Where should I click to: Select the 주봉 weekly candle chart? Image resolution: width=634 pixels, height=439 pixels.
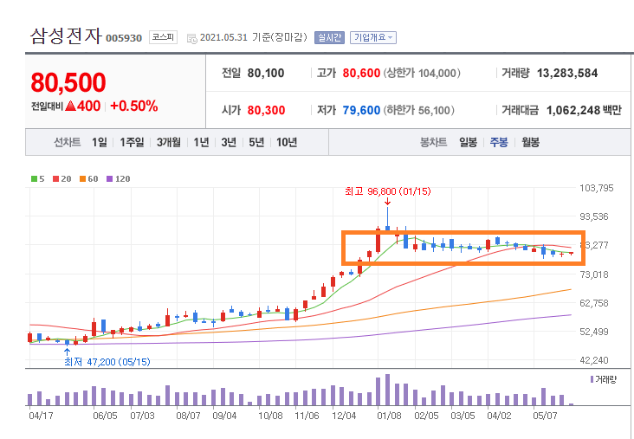click(499, 142)
